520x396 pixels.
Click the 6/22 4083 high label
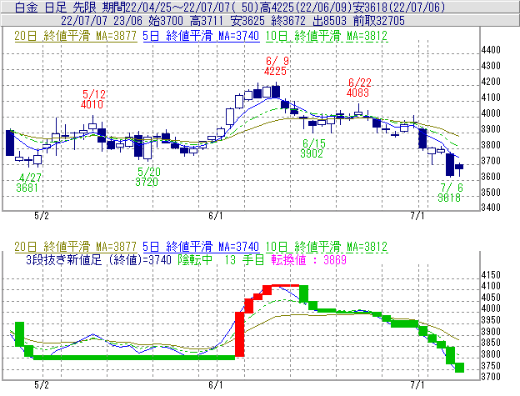point(359,88)
